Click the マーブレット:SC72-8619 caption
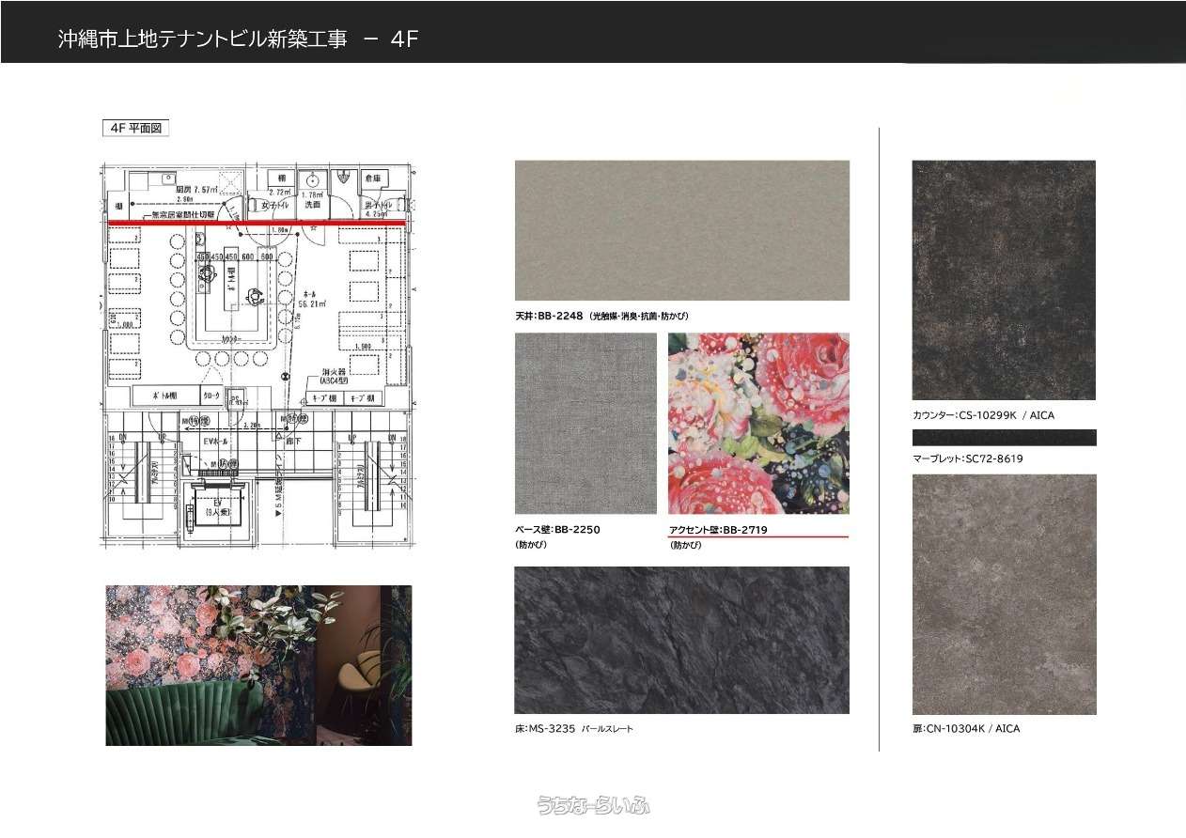The height and width of the screenshot is (838, 1186). click(x=968, y=458)
